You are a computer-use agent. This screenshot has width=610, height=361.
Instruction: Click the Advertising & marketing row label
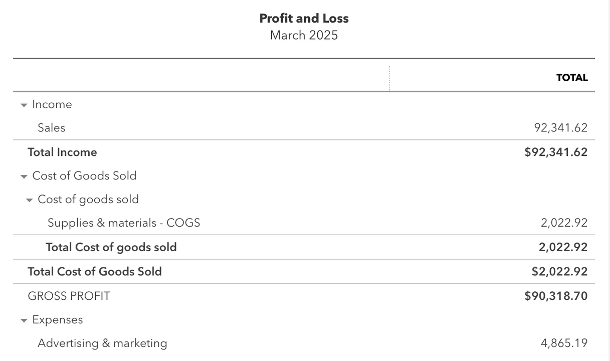[x=102, y=343]
